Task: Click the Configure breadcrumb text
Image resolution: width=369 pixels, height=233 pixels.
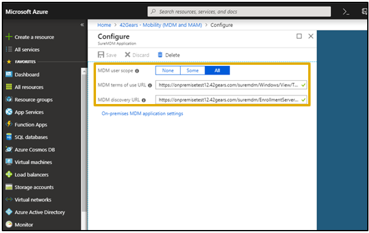Action: [x=221, y=25]
